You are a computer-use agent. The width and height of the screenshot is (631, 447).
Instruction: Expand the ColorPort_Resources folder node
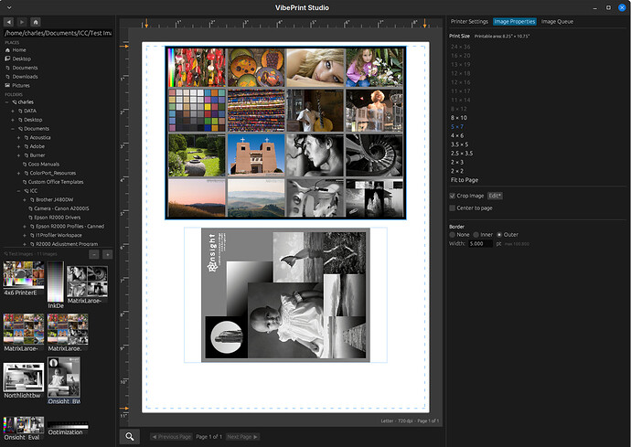point(18,173)
